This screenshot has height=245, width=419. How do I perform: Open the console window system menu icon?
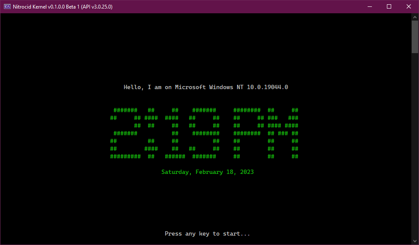click(x=7, y=6)
